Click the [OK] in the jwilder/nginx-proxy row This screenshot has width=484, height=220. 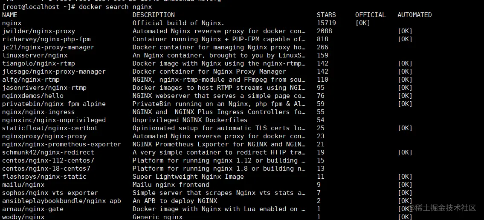click(x=405, y=31)
